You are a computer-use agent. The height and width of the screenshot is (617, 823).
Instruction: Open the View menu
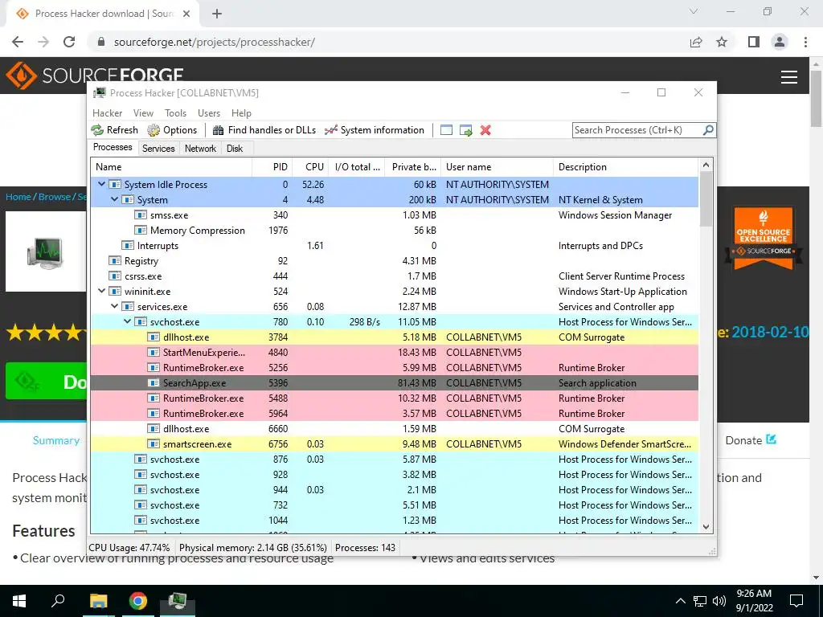coord(143,113)
